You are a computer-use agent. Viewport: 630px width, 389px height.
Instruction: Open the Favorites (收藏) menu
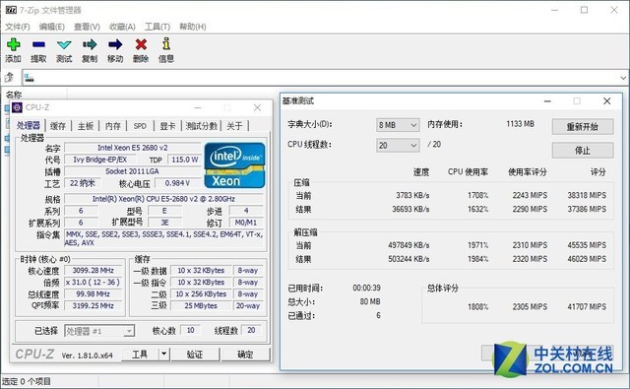[122, 27]
